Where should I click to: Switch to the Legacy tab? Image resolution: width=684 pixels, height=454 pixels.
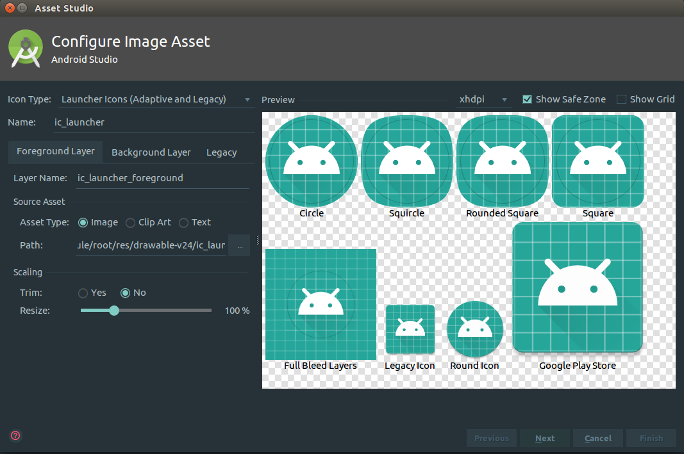(x=222, y=152)
